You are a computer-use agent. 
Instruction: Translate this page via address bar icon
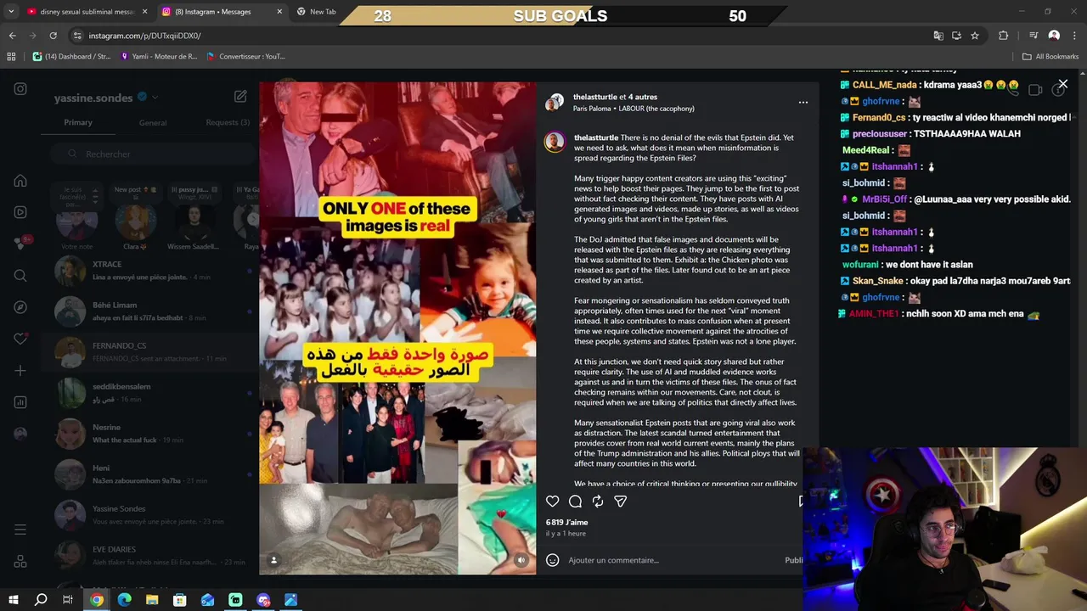click(x=938, y=36)
